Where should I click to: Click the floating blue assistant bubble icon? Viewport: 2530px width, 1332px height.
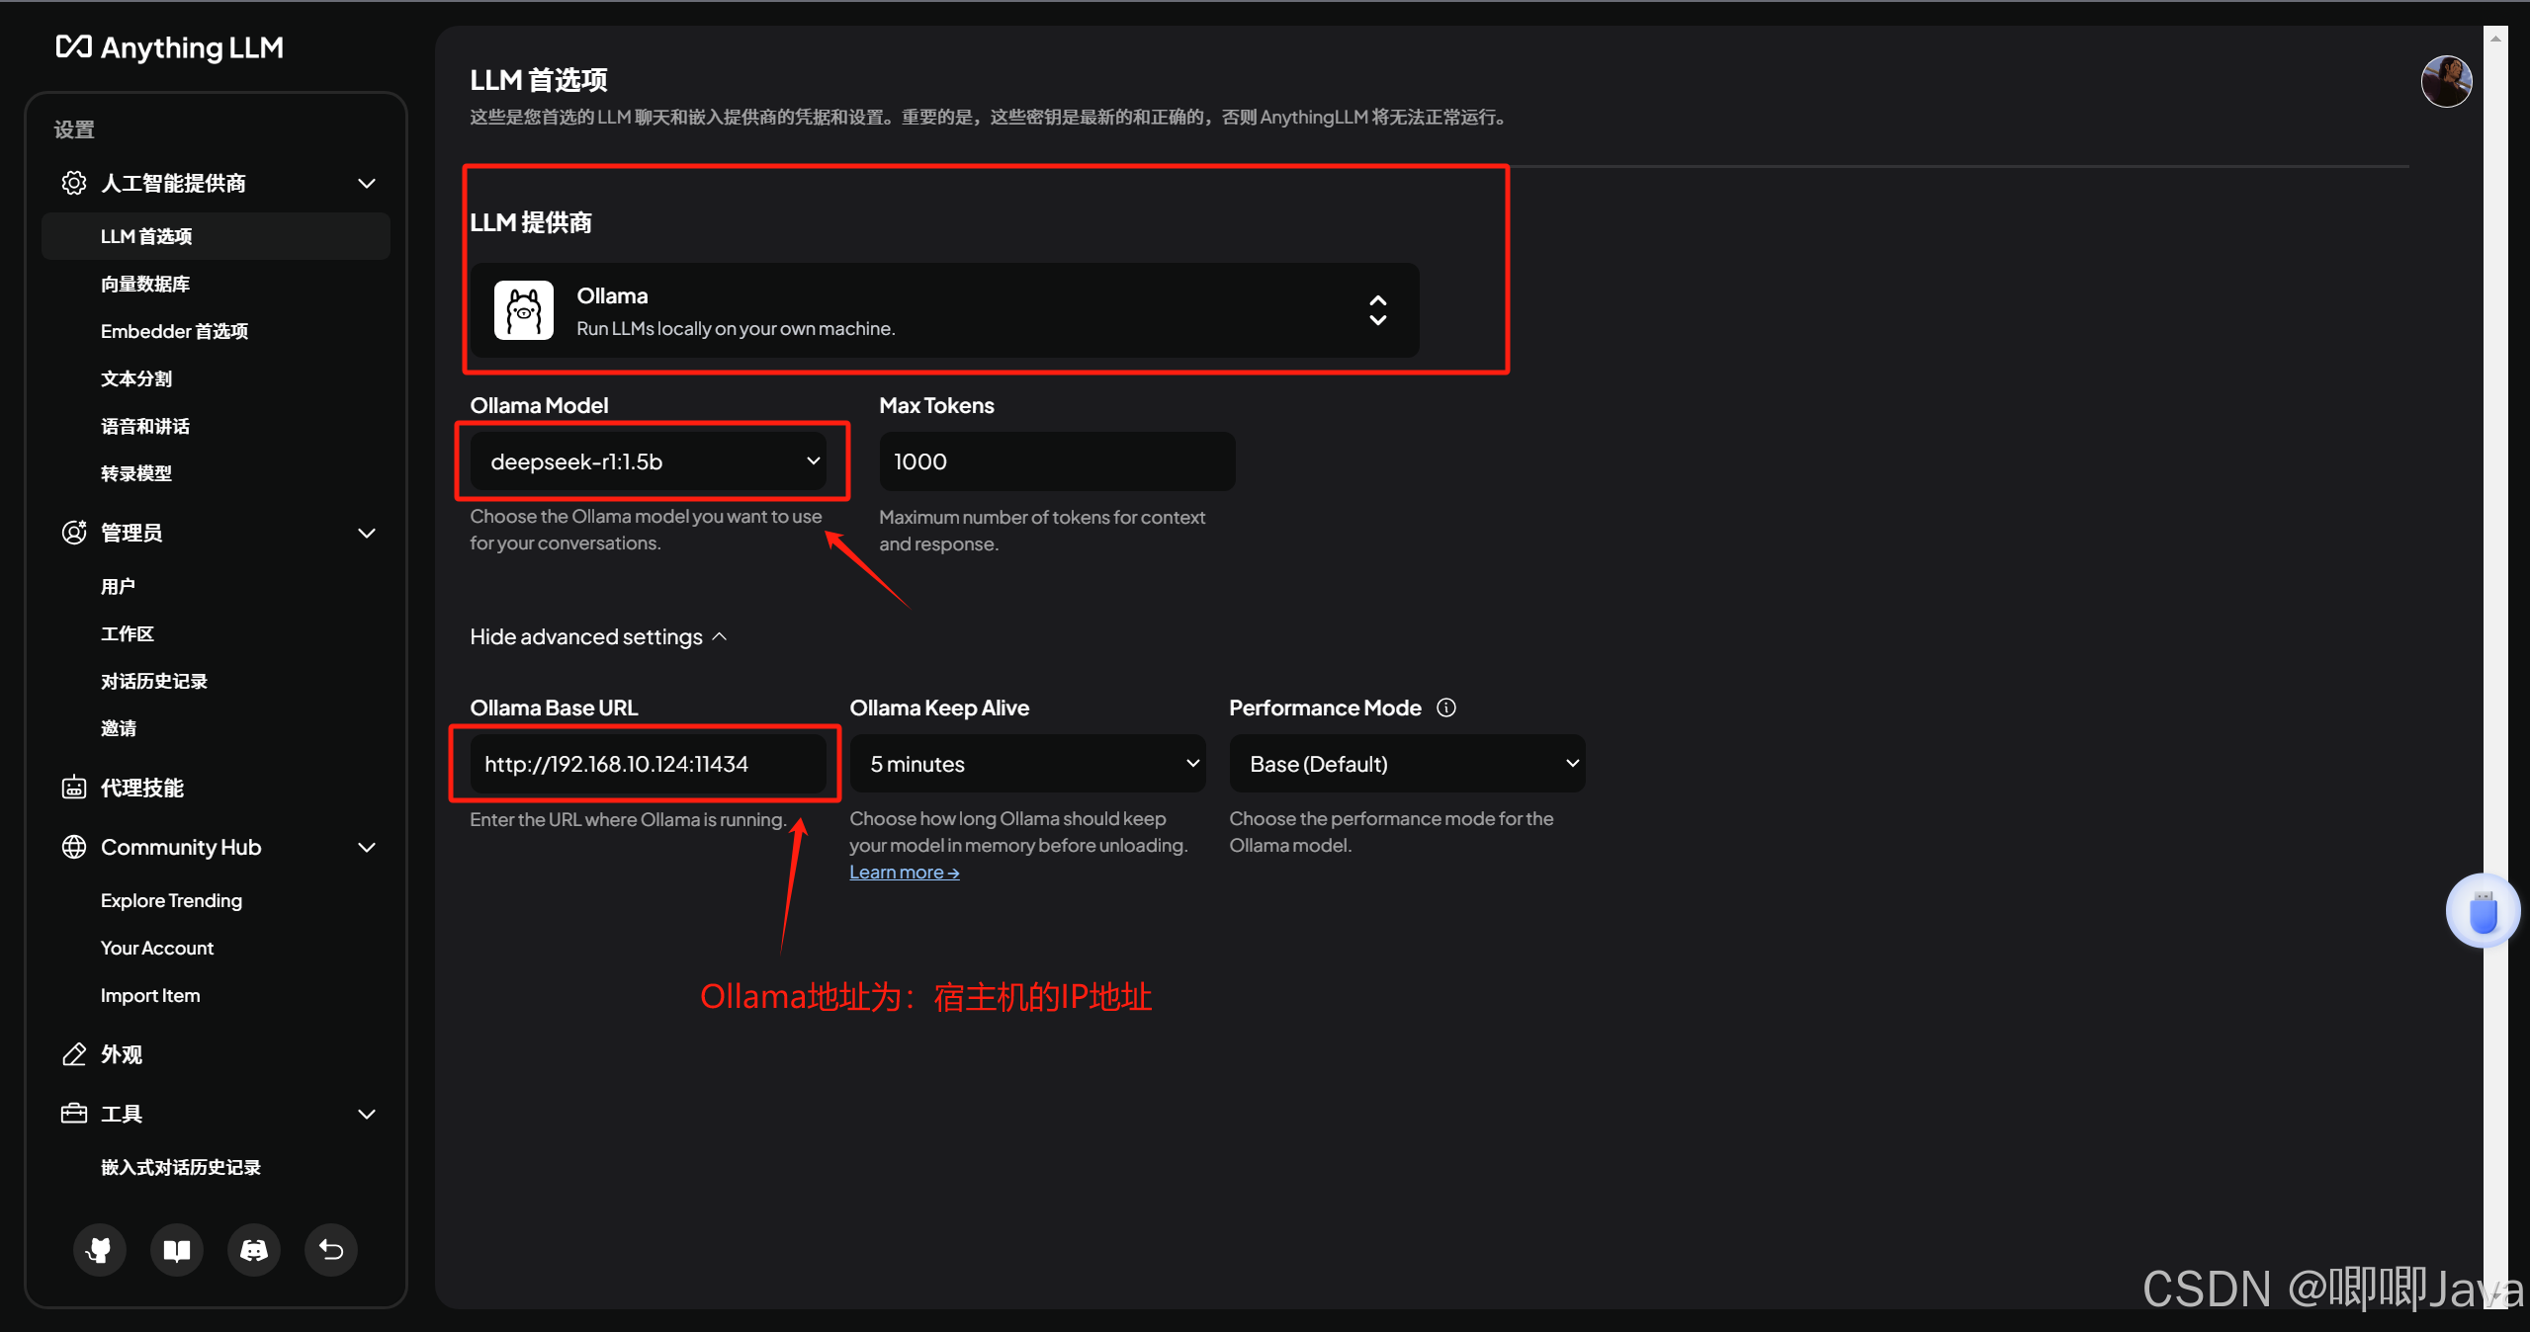(x=2483, y=911)
